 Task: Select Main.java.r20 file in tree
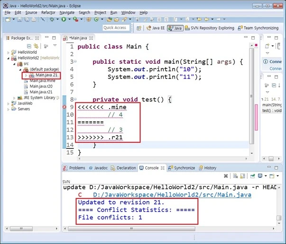click(41, 86)
